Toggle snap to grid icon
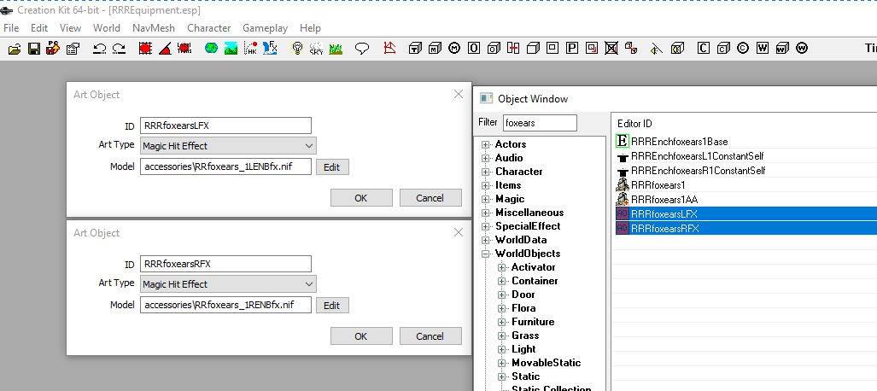Image resolution: width=877 pixels, height=391 pixels. pyautogui.click(x=145, y=49)
